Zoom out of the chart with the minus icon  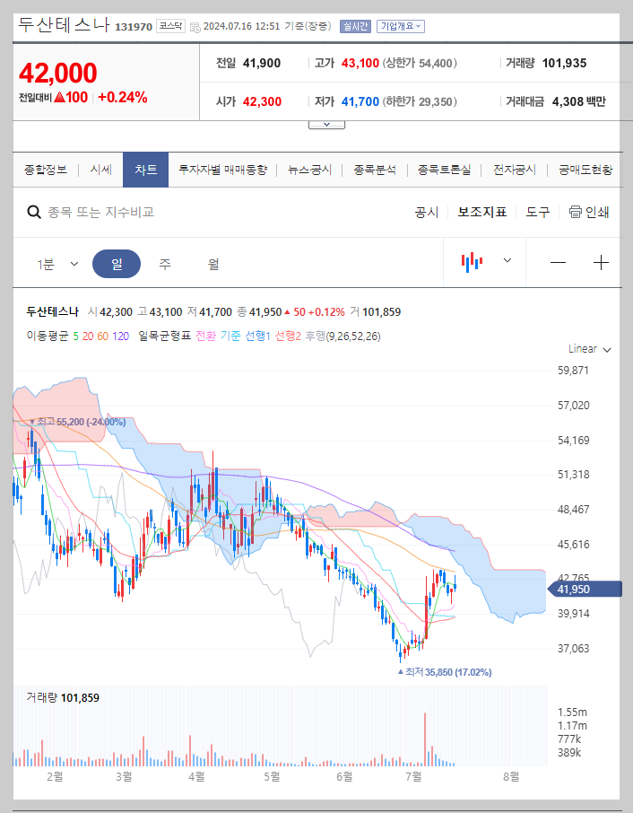click(x=557, y=260)
